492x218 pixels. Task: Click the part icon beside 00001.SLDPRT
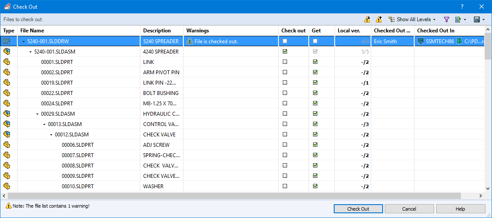(x=6, y=62)
